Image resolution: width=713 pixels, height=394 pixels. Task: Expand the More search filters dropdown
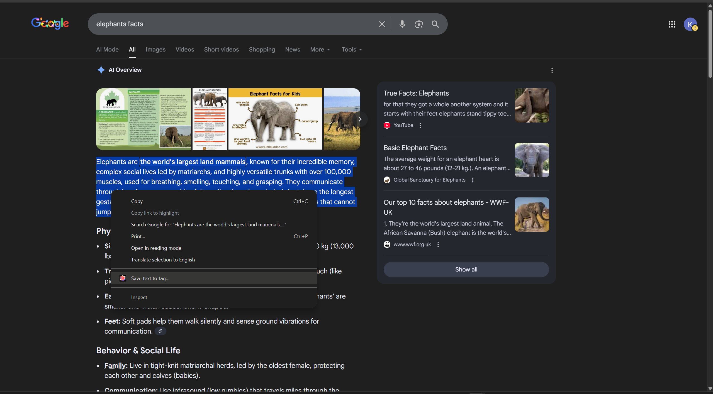point(320,50)
